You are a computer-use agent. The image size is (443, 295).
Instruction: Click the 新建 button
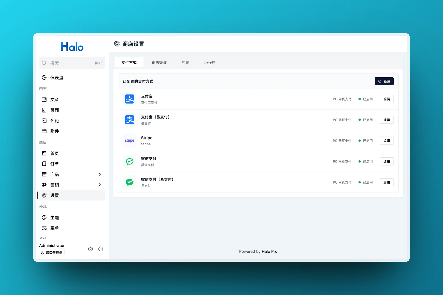pyautogui.click(x=384, y=81)
